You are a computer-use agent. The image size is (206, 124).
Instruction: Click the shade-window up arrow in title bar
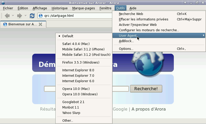[x=185, y=3]
